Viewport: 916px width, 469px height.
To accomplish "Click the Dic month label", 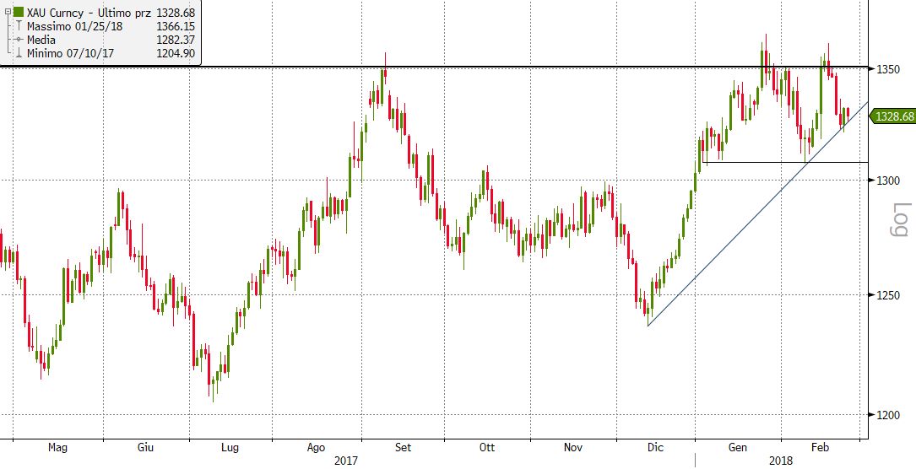I will coord(655,447).
